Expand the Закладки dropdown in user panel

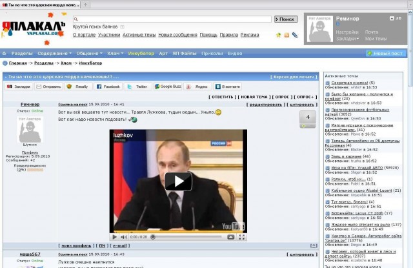tap(347, 39)
